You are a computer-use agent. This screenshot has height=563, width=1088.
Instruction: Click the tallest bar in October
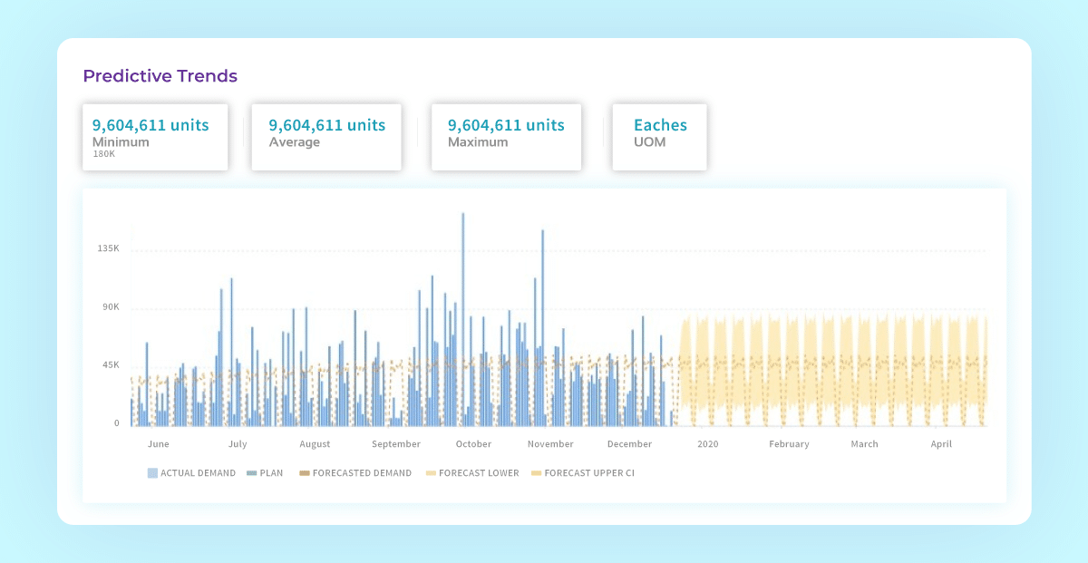point(465,317)
